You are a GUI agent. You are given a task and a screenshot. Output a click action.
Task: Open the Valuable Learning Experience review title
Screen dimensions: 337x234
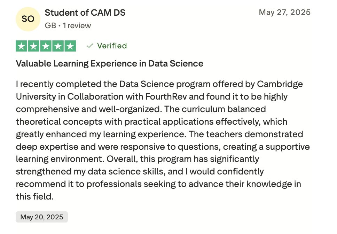point(109,64)
